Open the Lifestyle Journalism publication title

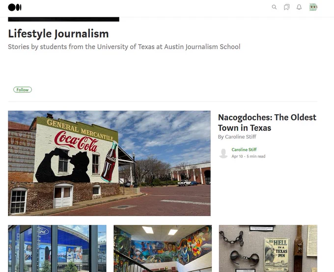(58, 34)
